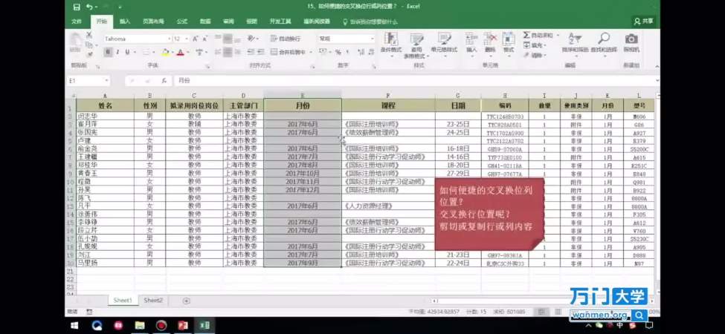Open Format as Table (套用表格格式)
Image resolution: width=725 pixels, height=334 pixels.
pos(416,45)
